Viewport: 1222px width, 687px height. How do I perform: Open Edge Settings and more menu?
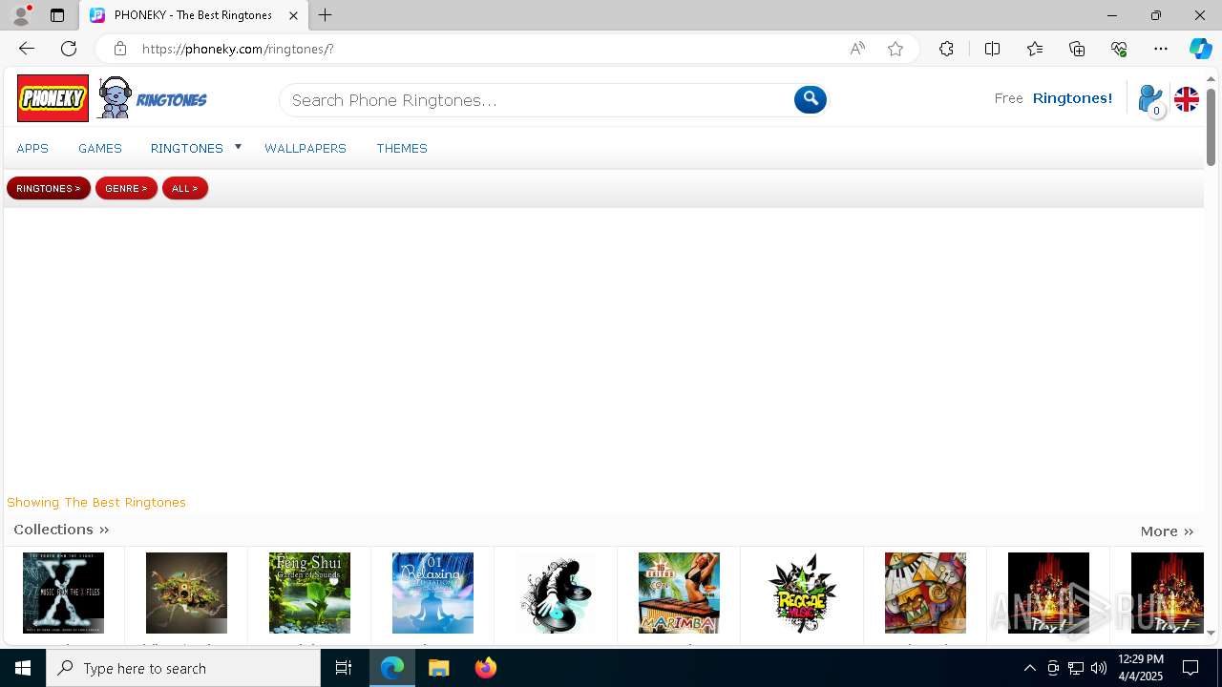(x=1161, y=49)
